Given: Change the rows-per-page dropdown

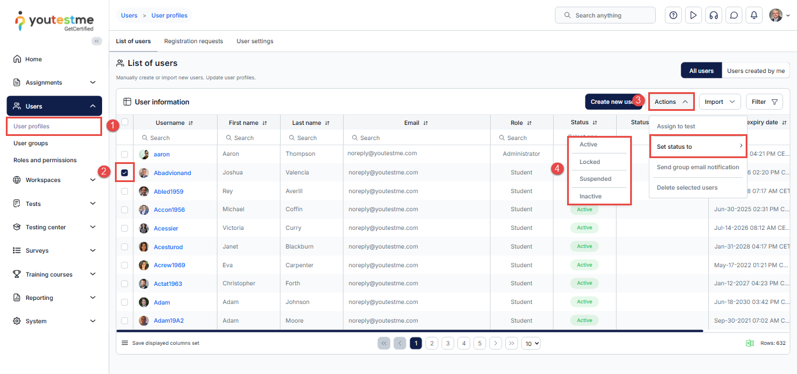Looking at the screenshot, I should [531, 344].
